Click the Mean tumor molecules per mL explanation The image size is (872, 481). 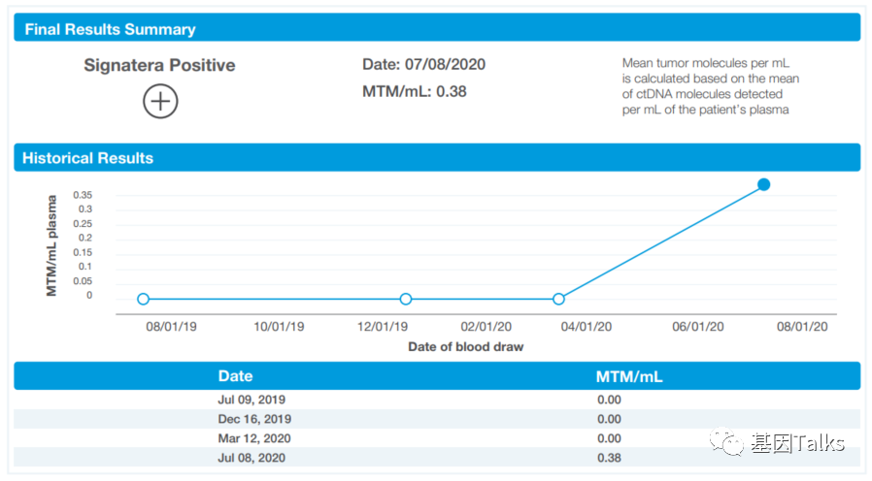[710, 86]
